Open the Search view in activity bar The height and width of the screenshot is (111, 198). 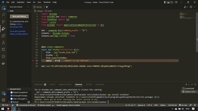pos(3,14)
